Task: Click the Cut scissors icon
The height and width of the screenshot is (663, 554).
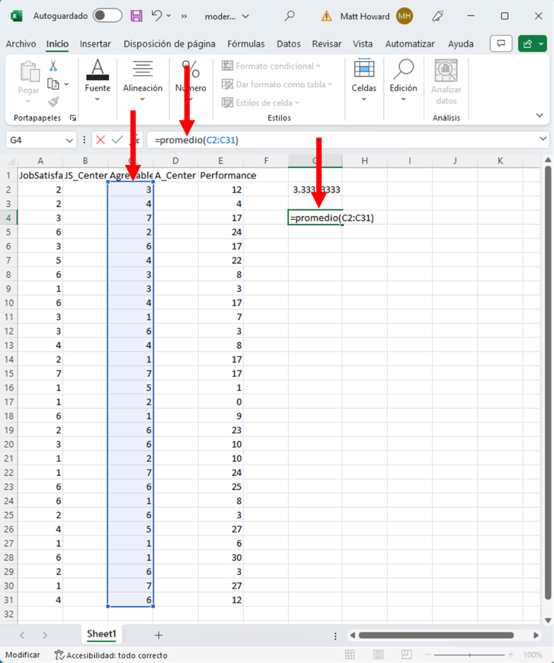Action: [x=53, y=66]
